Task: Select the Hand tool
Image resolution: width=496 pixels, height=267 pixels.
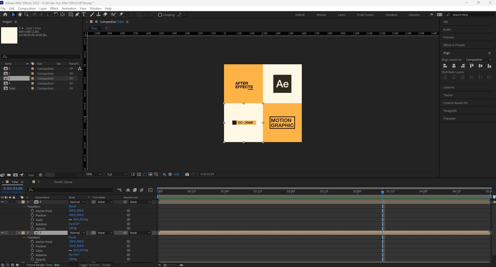Action: coord(20,15)
